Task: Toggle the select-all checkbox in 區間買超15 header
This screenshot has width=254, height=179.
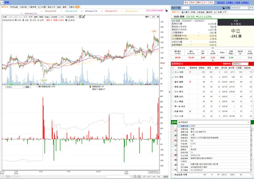Action: [x=173, y=68]
